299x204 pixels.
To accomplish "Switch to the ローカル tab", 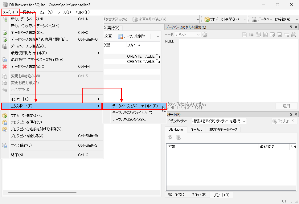I will (196, 130).
